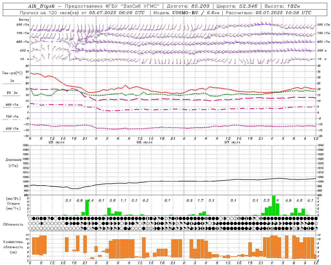Click the Модель COSMO-RU / 6.6км label
Image resolution: width=331 pixels, height=265 pixels.
click(186, 13)
